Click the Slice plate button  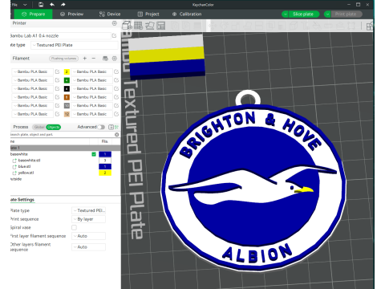pos(303,14)
